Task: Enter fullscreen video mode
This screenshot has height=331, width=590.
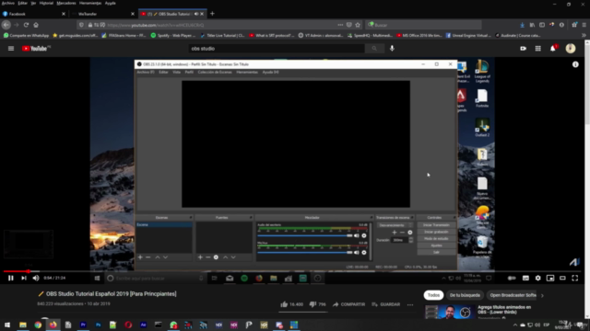Action: [x=575, y=278]
